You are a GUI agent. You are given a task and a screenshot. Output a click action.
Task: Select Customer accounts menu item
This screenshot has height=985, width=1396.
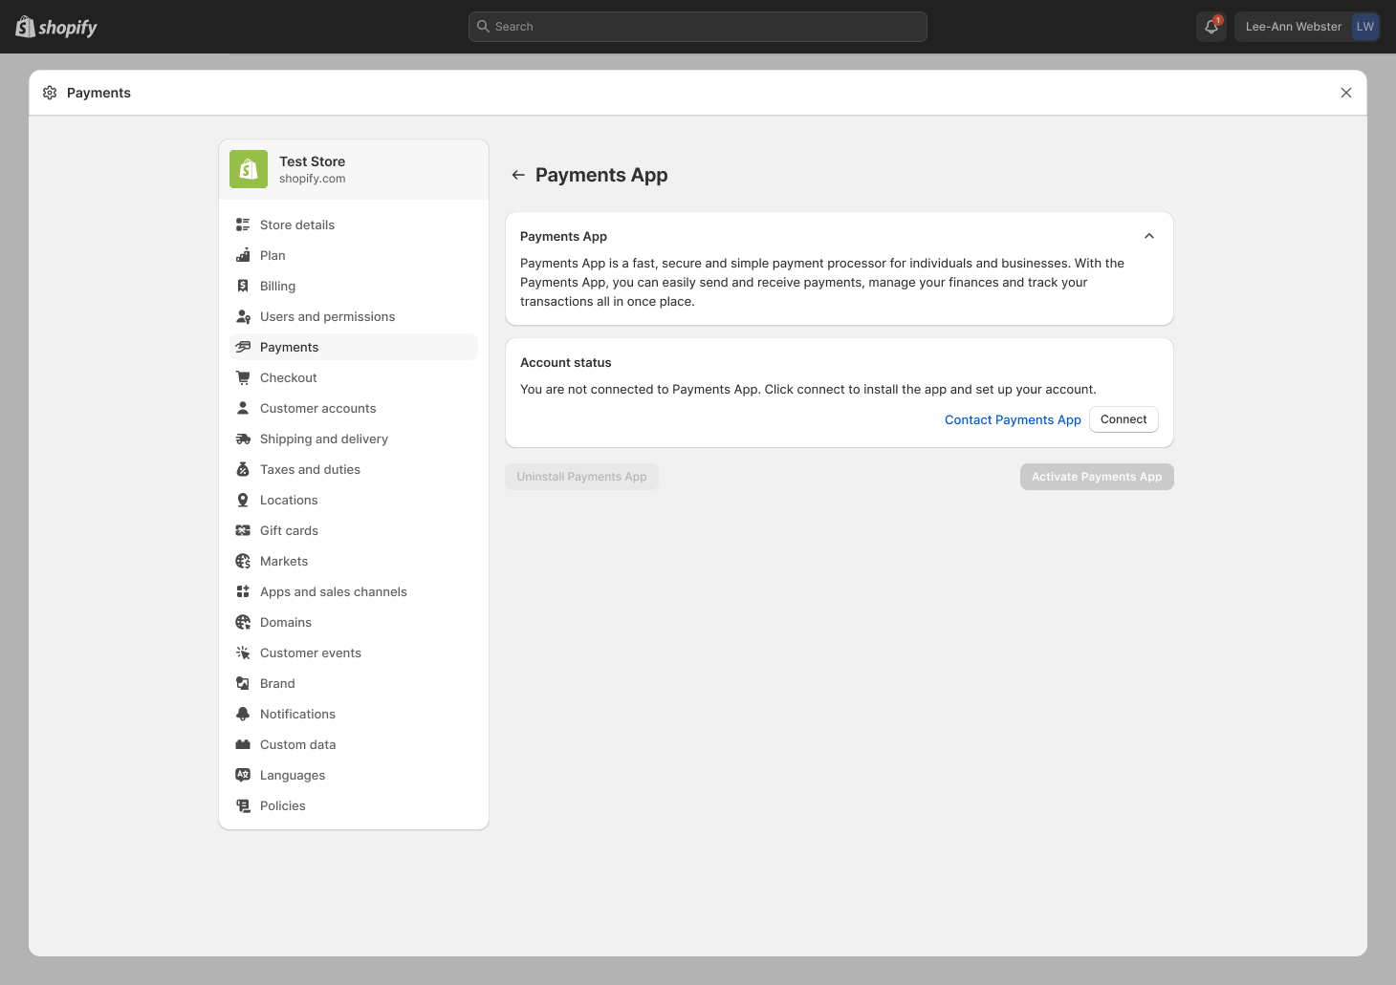coord(354,408)
